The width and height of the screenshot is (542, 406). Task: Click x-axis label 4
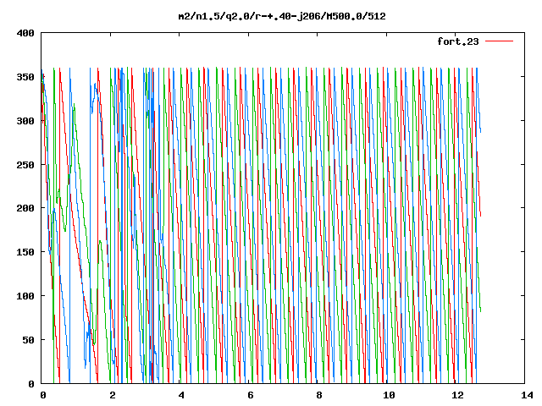pos(181,395)
